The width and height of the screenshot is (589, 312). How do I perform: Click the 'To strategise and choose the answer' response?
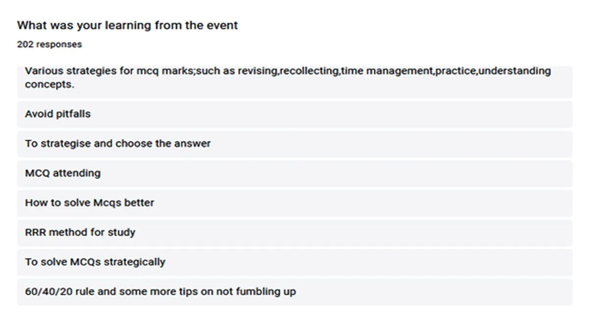pos(294,144)
